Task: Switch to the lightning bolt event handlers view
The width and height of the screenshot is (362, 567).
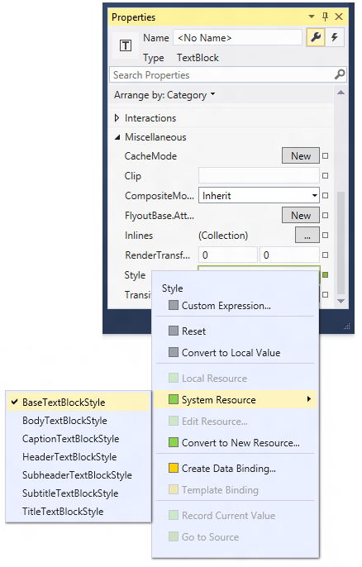Action: pos(335,37)
